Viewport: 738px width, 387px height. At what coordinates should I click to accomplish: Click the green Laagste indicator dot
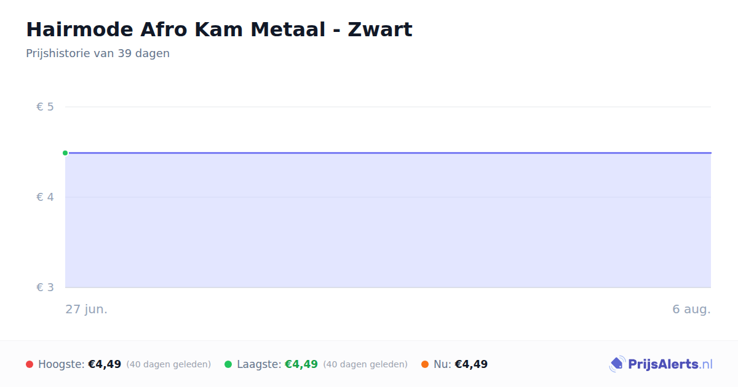(228, 364)
